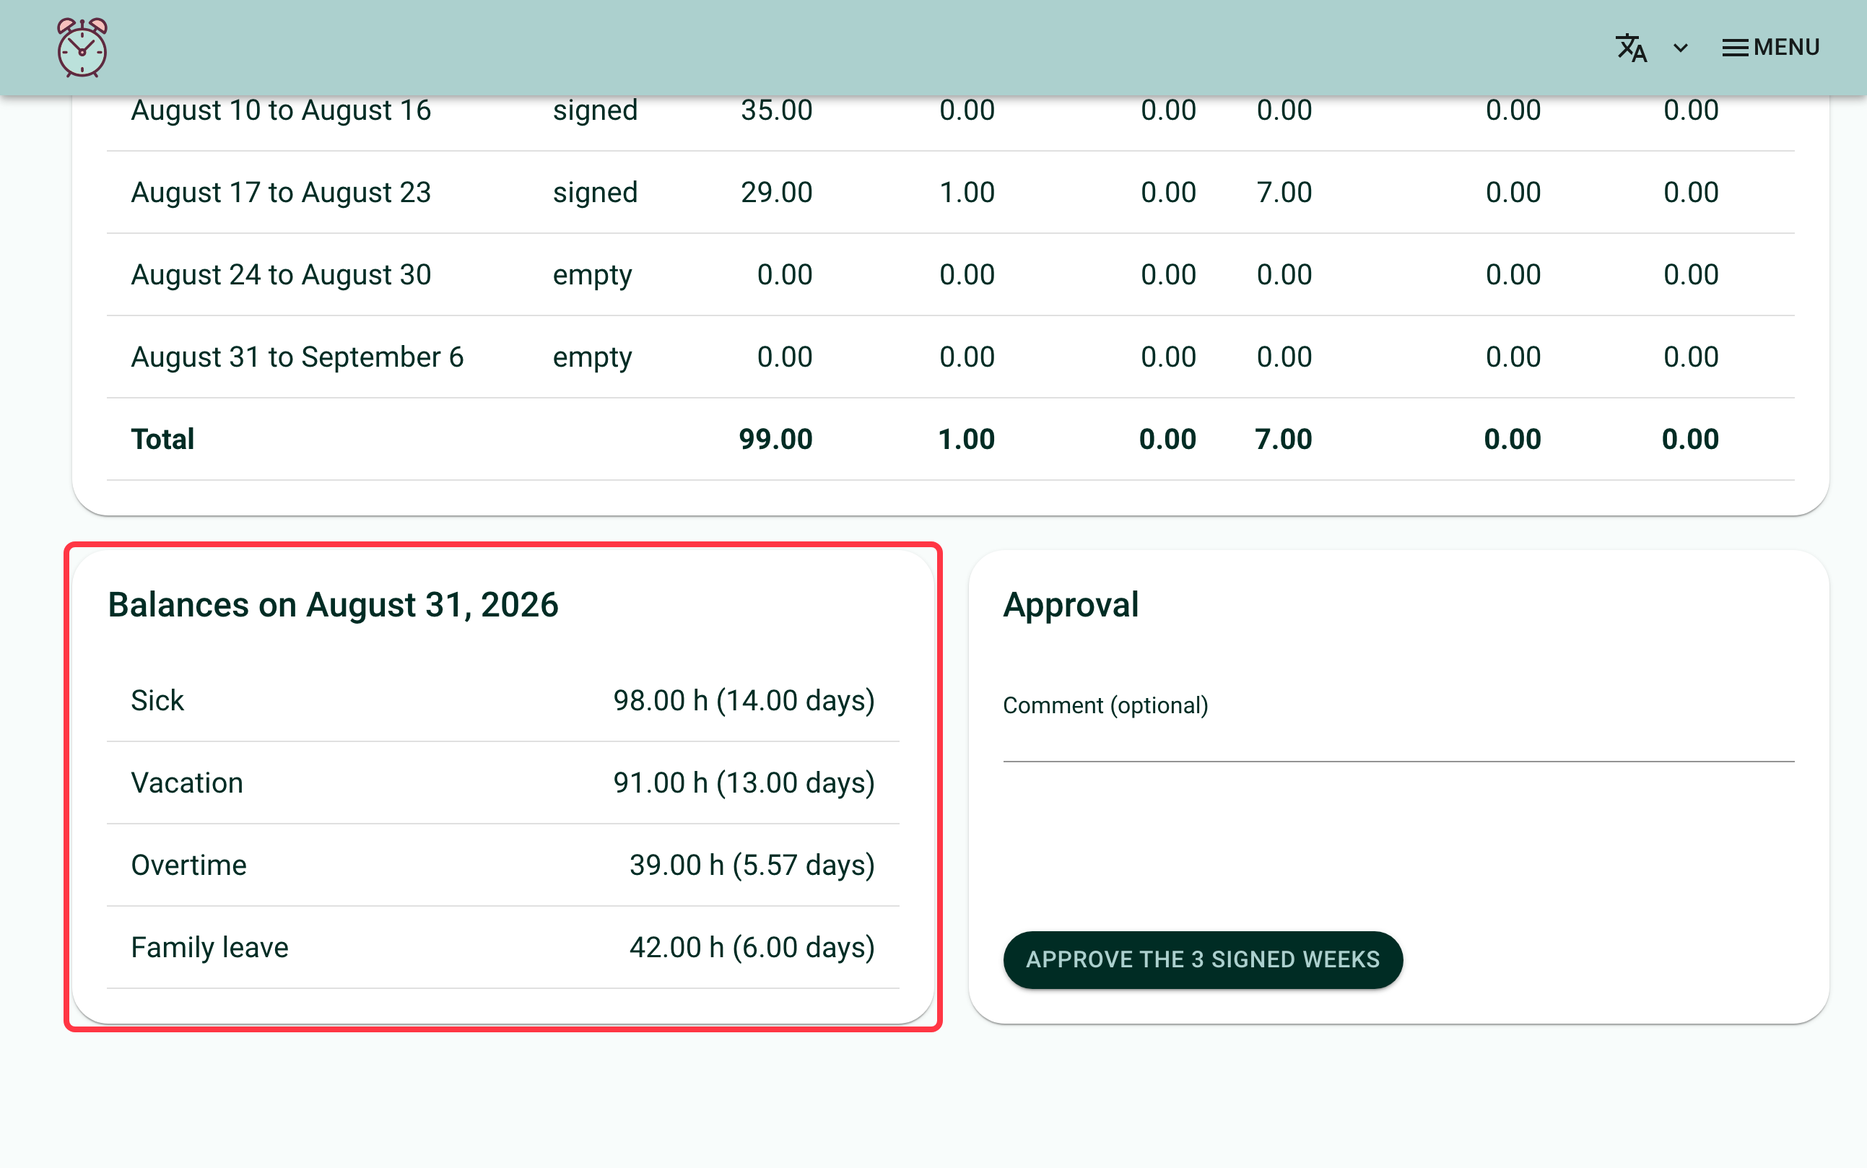
Task: Click the total 1.00 value
Action: click(x=965, y=440)
